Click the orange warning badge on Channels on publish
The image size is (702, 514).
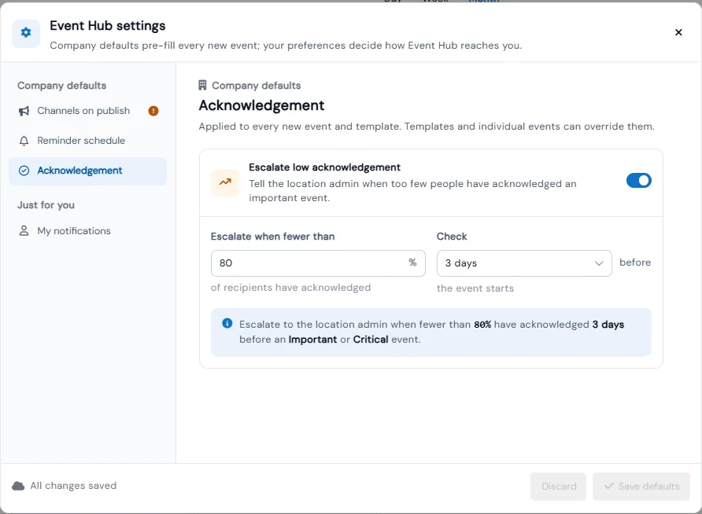point(153,111)
